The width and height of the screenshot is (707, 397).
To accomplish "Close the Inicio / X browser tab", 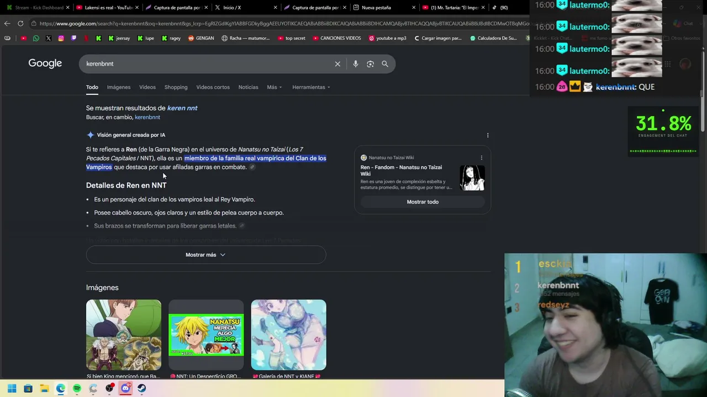I will [x=275, y=8].
